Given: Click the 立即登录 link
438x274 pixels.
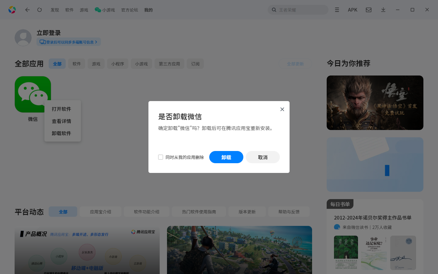Looking at the screenshot, I should pyautogui.click(x=49, y=33).
